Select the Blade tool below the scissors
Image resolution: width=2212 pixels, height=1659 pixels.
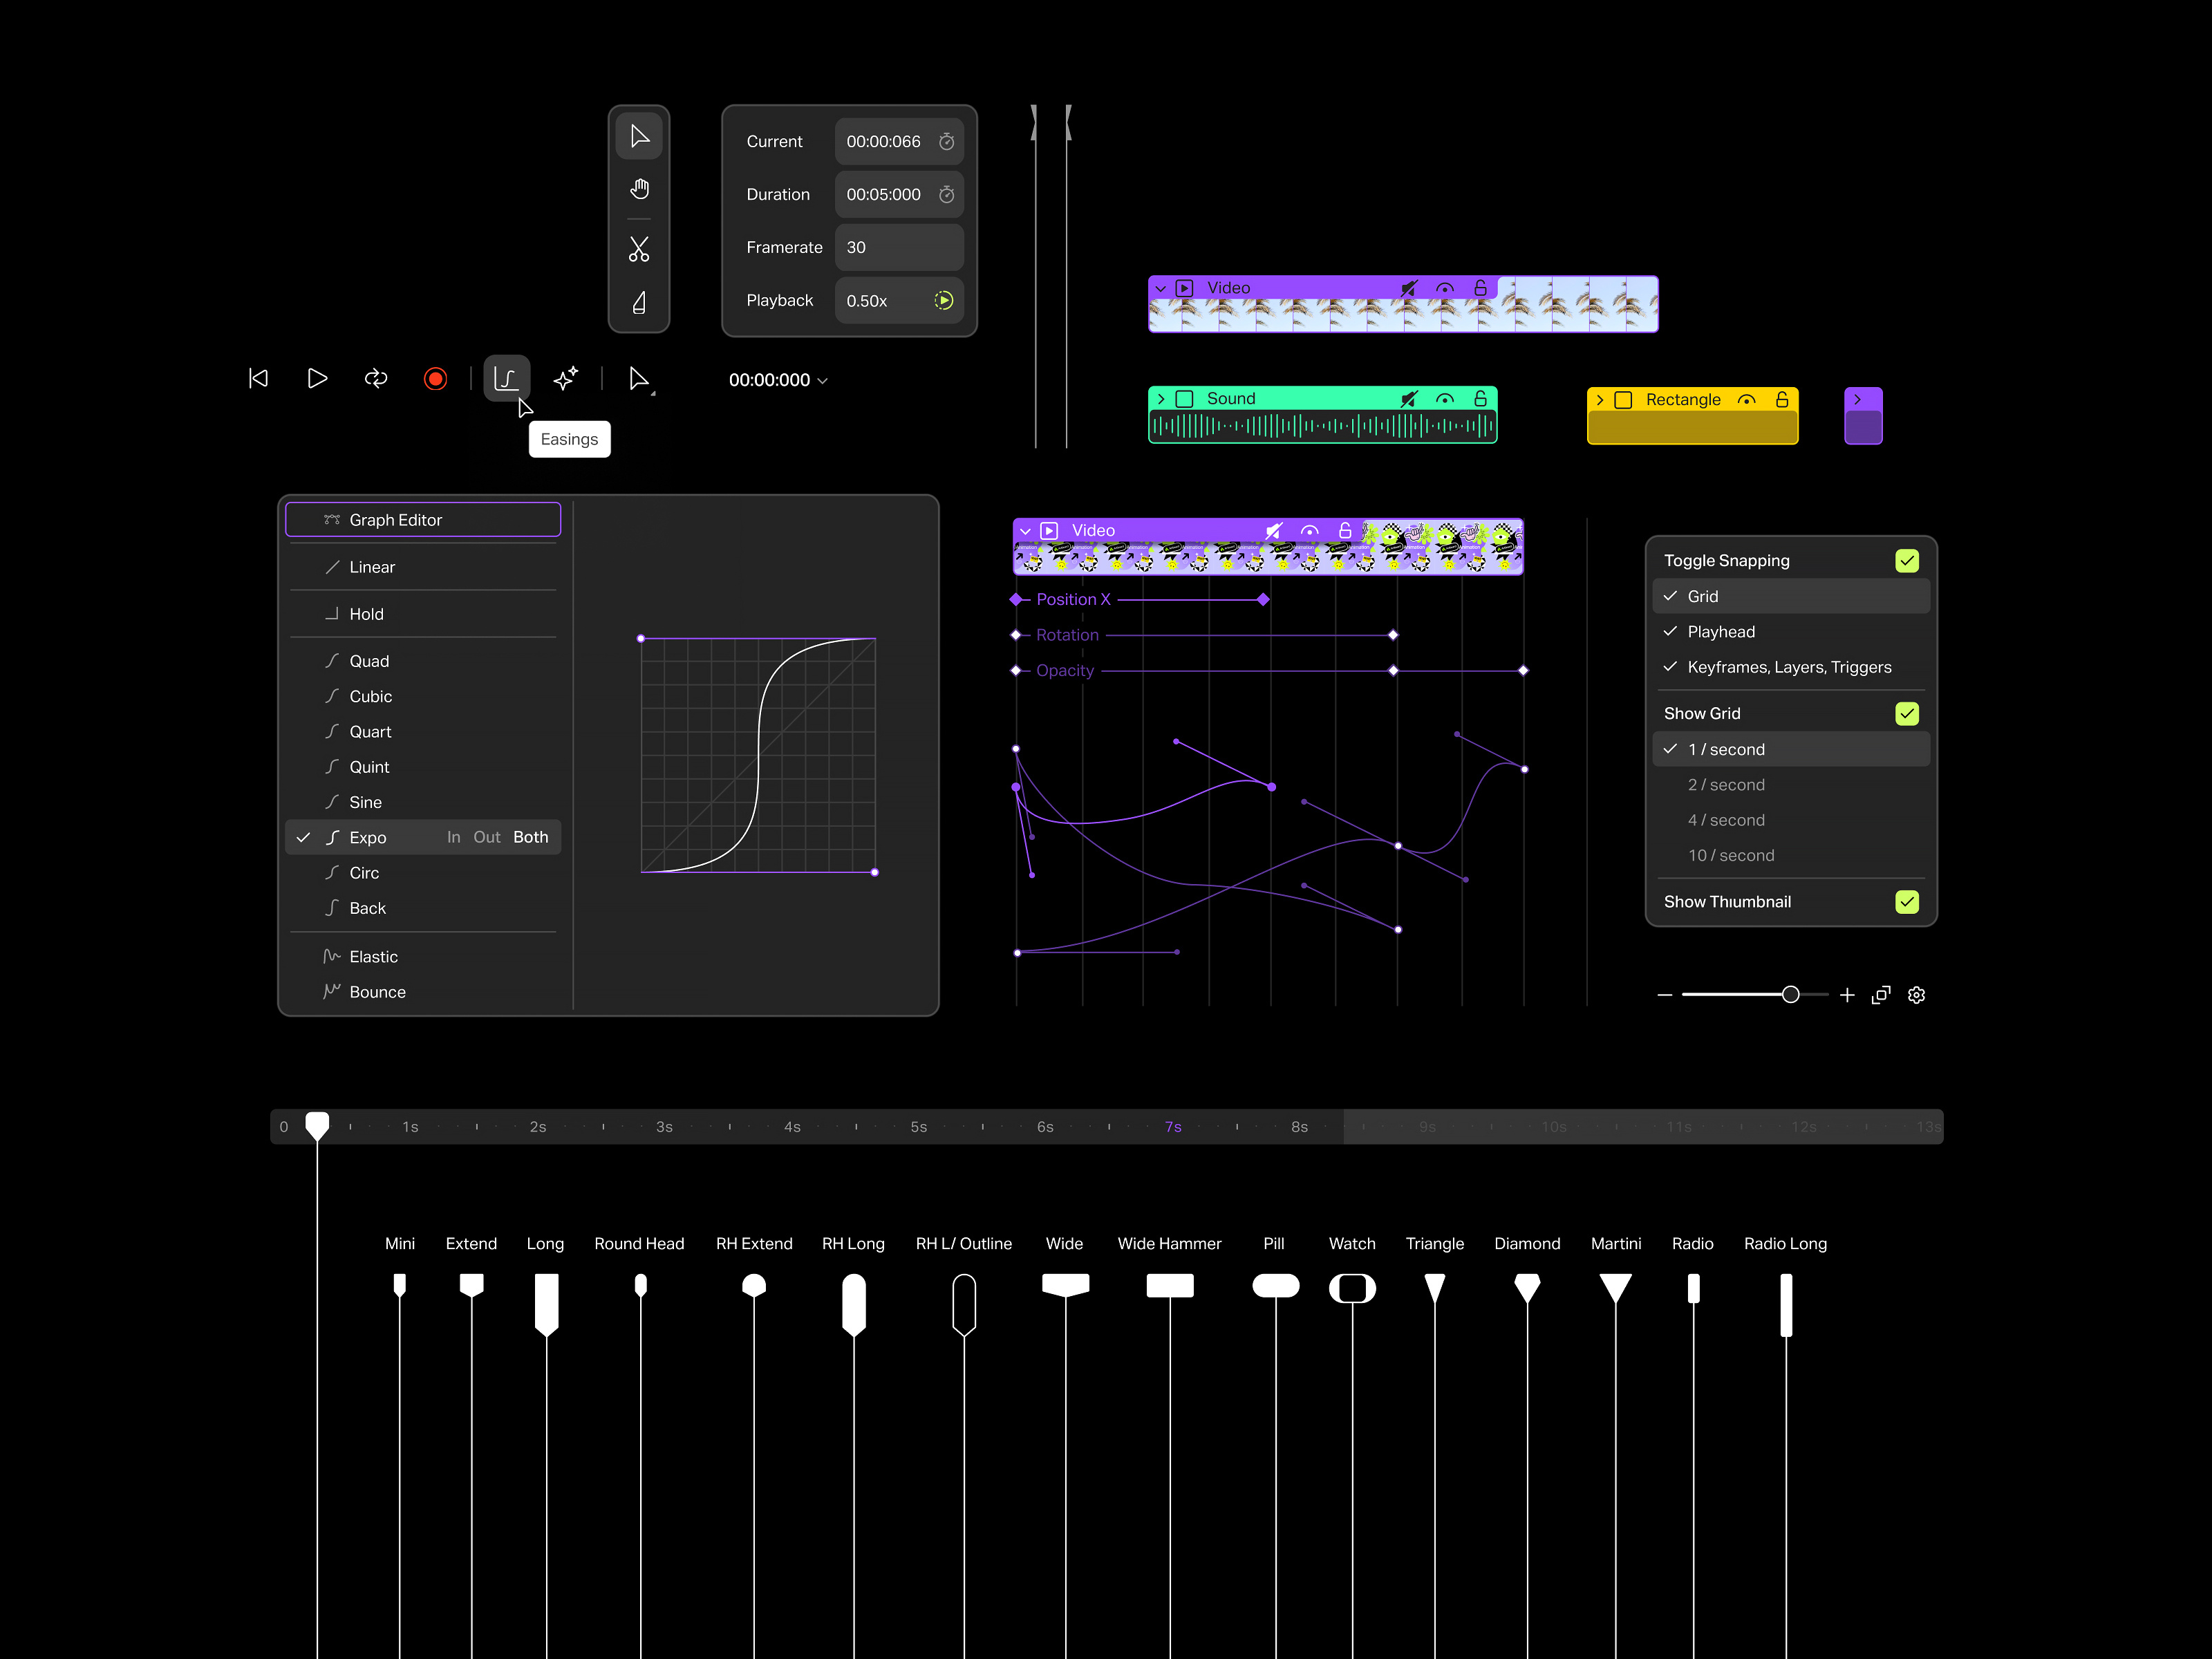639,301
